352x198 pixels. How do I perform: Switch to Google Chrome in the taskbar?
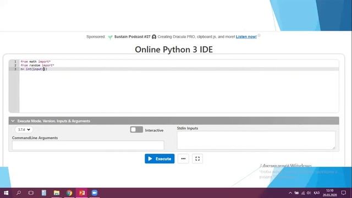coord(69,193)
